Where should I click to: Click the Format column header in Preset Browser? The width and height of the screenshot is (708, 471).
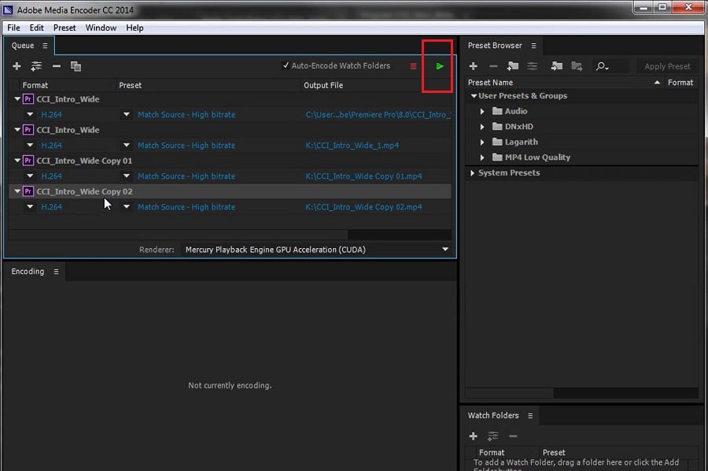(680, 83)
